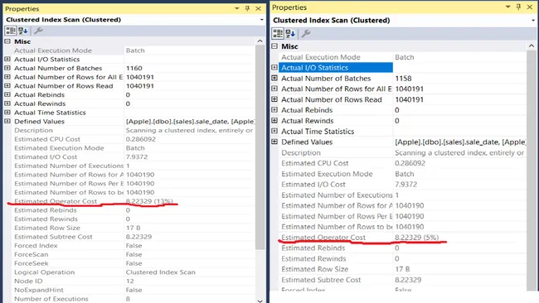Click batch count value 1158 in right panel
Image resolution: width=539 pixels, height=303 pixels.
pos(403,79)
